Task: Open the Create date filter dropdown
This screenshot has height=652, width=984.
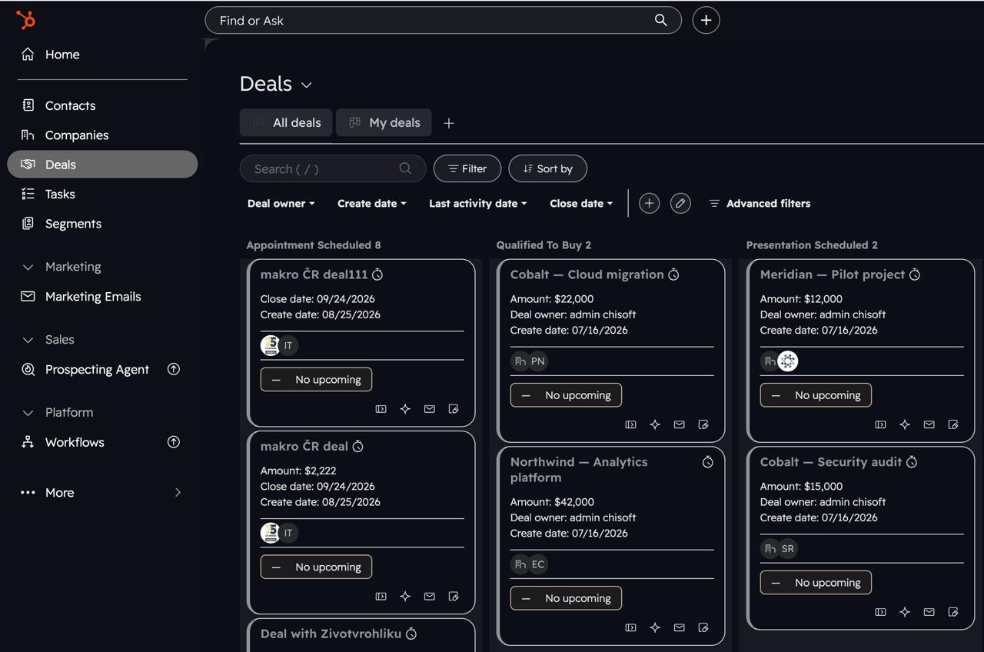Action: click(372, 204)
